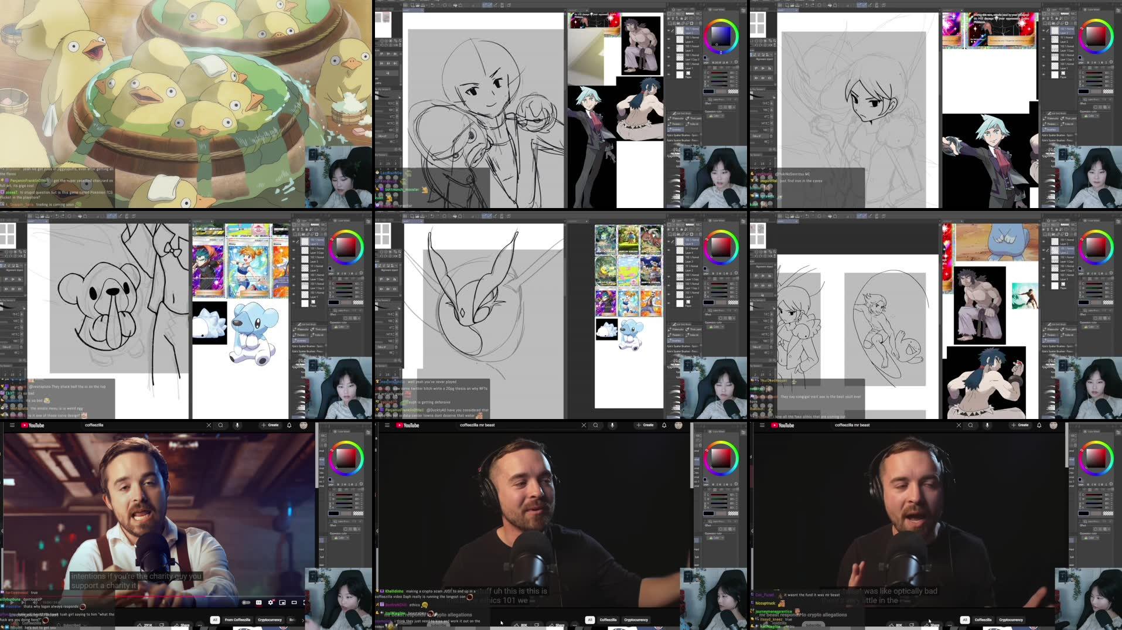The image size is (1122, 630).
Task: Select the 'Coffeezilla' chip in the 'ethics 101' frame
Action: click(x=608, y=620)
